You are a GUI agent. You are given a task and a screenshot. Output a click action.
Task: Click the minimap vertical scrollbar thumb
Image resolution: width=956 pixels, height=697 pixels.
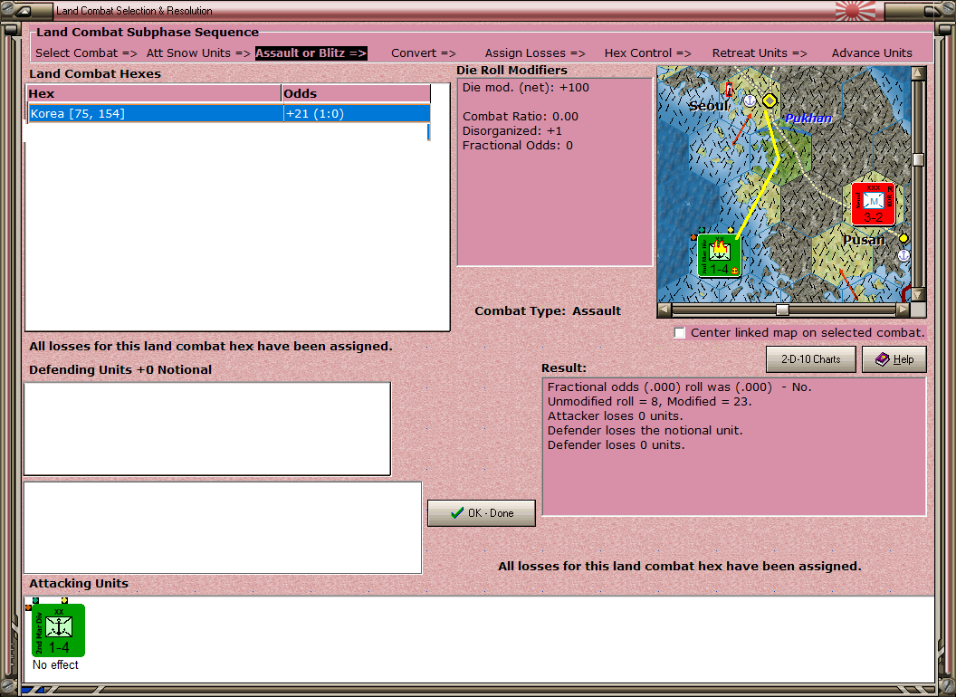click(918, 160)
